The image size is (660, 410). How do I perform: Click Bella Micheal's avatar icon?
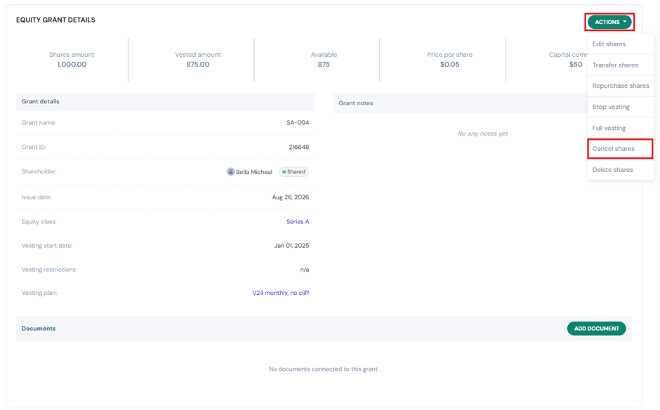[231, 172]
